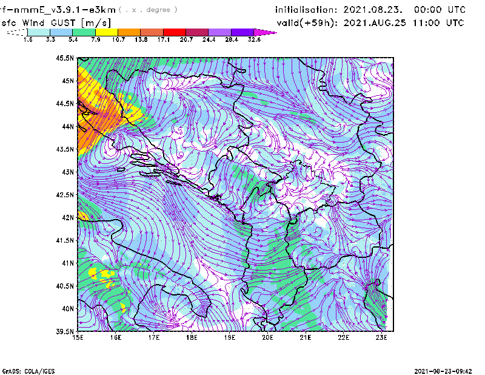
Task: Click the dashed white start of colorbar
Action: (17, 32)
